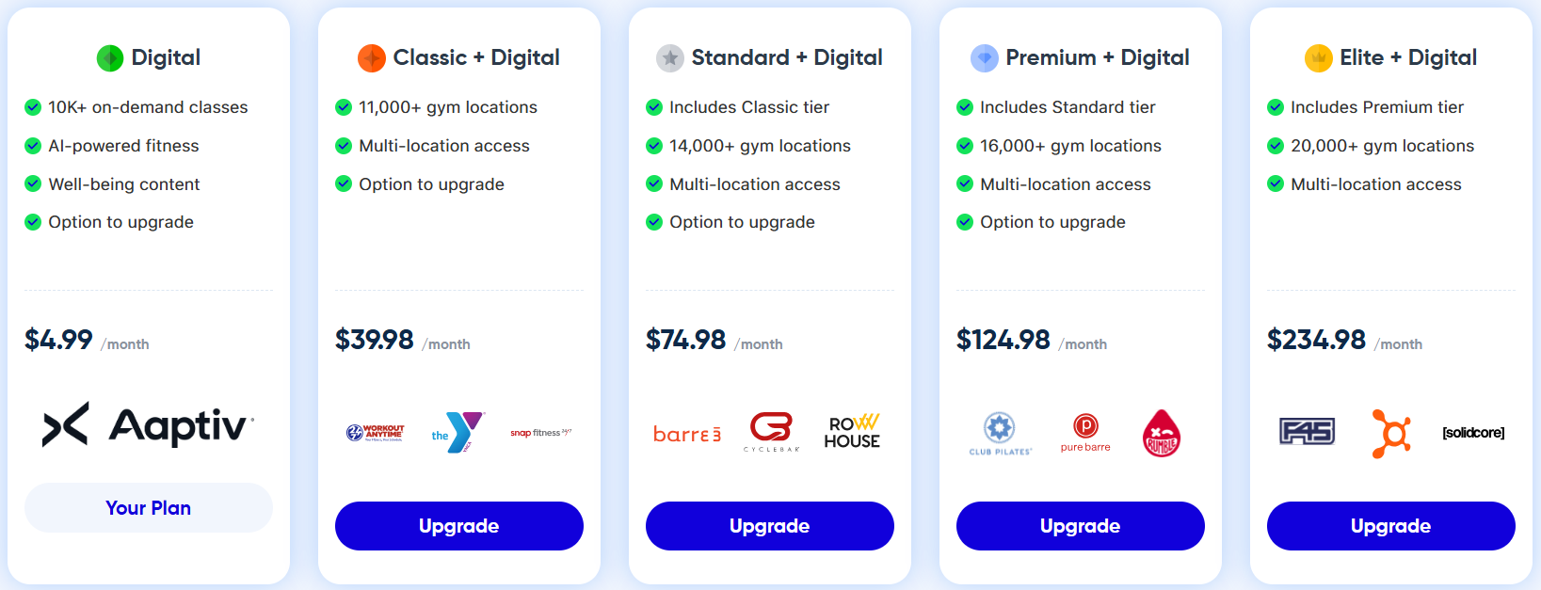This screenshot has width=1541, height=590.
Task: Upgrade to Classic + Digital plan
Action: tap(459, 526)
